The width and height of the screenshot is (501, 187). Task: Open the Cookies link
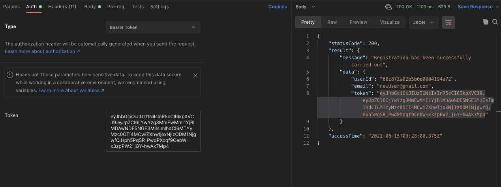[278, 7]
